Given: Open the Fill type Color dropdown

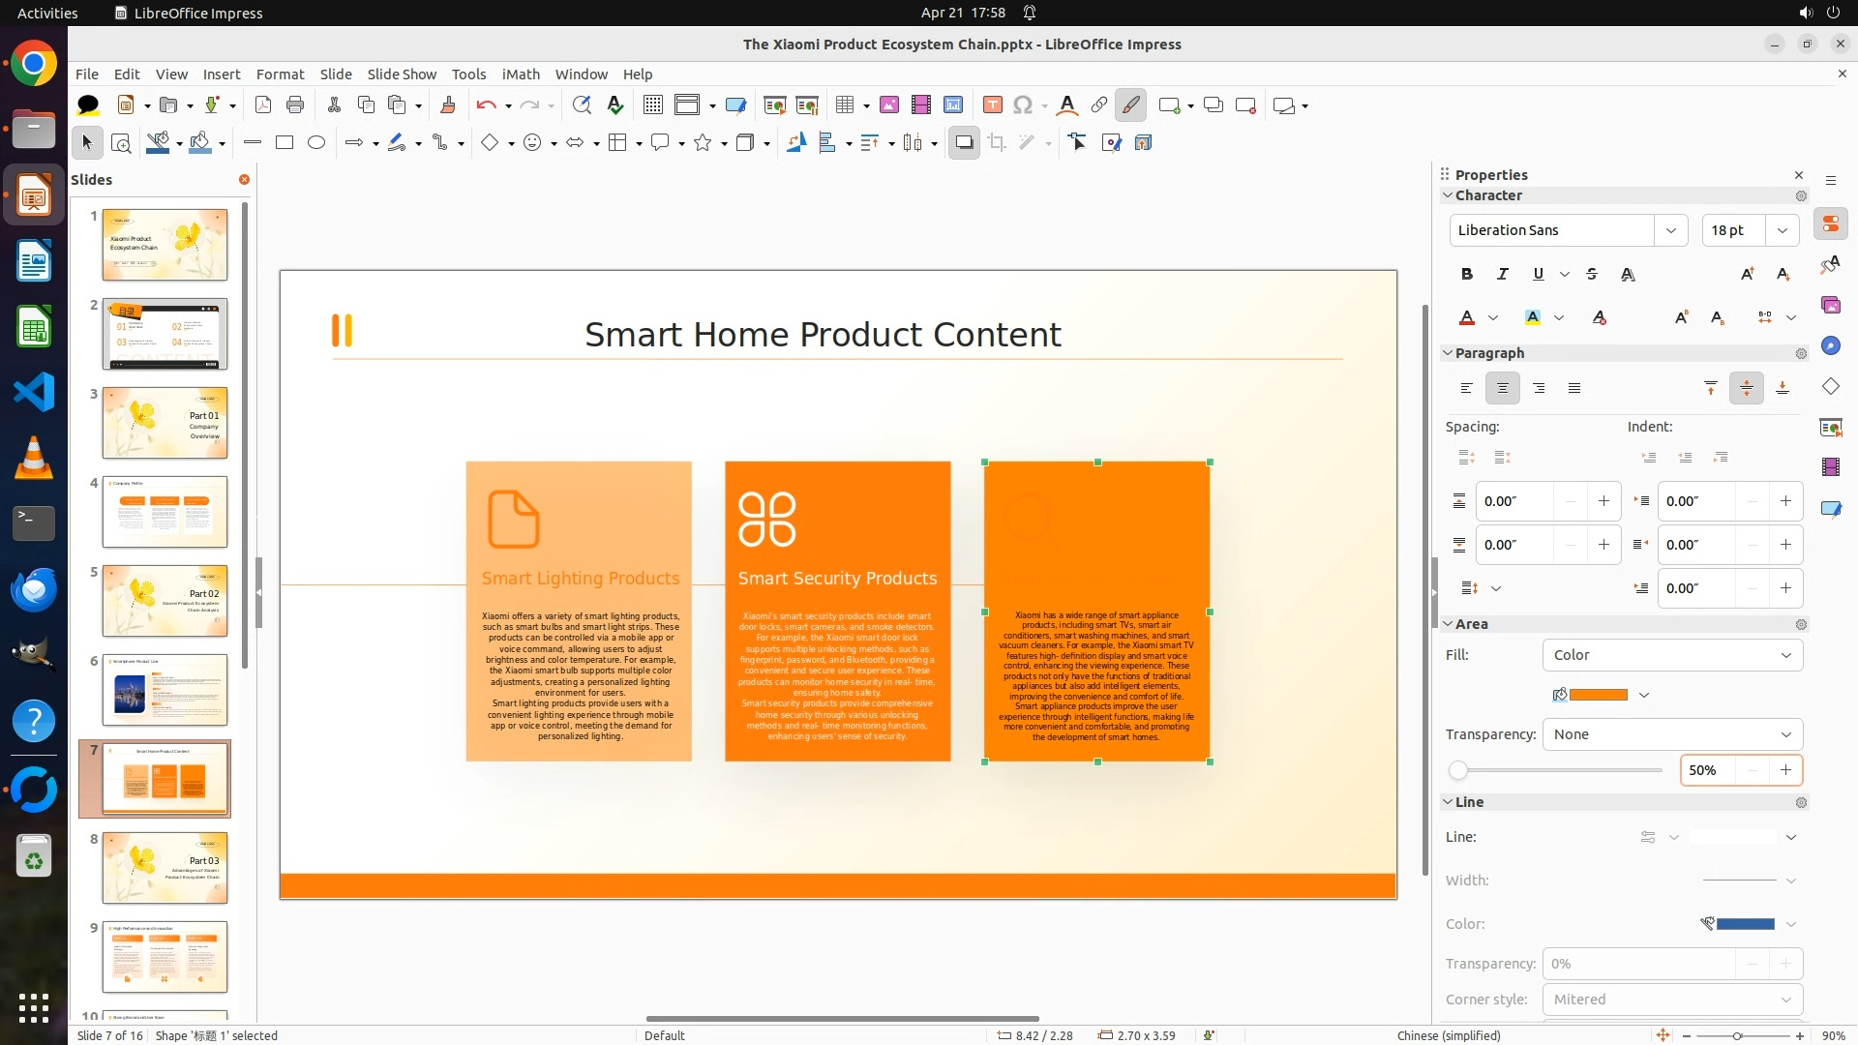Looking at the screenshot, I should 1672,655.
